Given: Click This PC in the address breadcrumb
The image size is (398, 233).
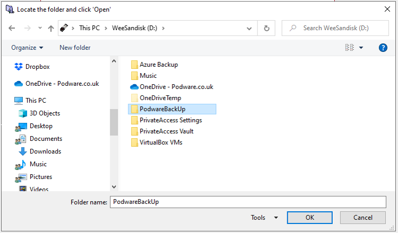Looking at the screenshot, I should (92, 28).
